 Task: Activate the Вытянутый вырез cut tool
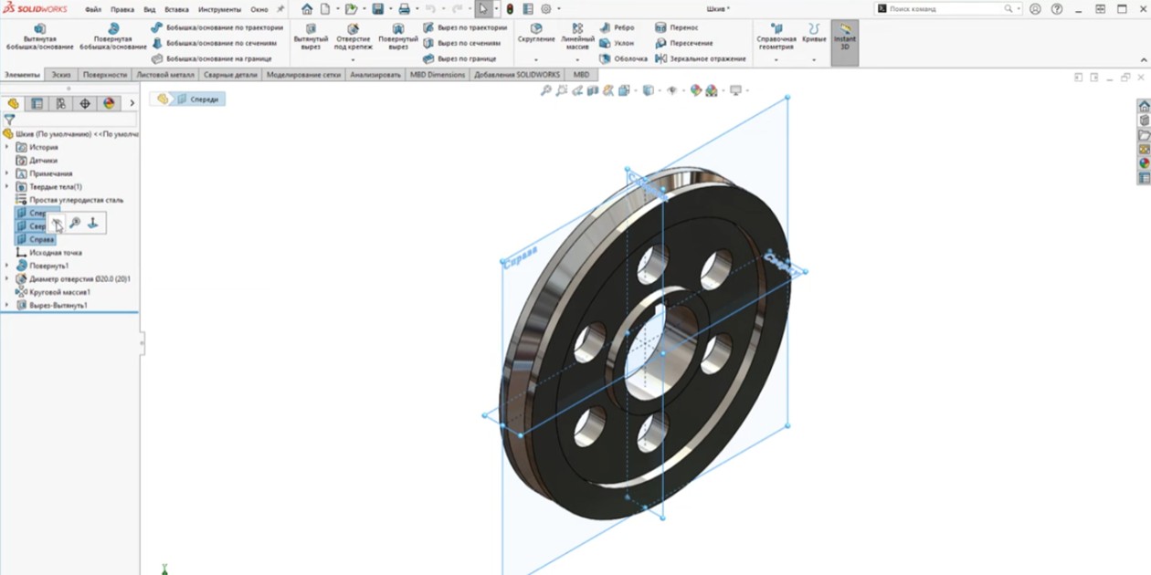[x=311, y=37]
